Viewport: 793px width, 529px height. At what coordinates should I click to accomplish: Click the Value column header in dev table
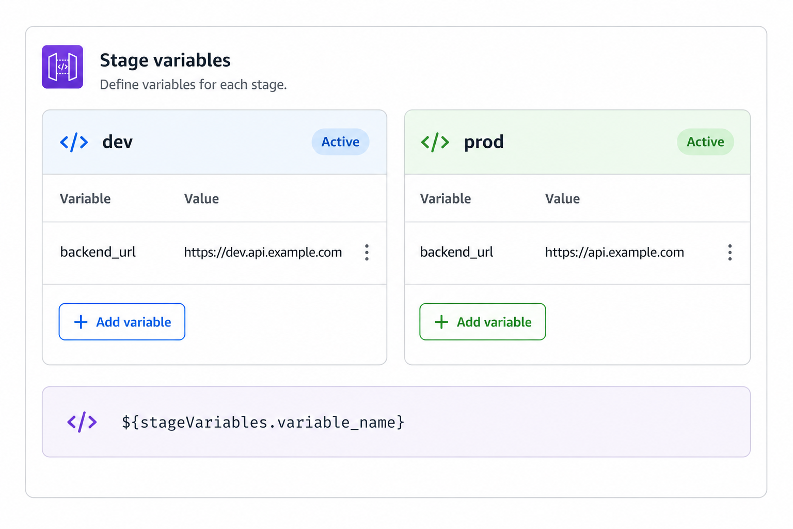click(x=201, y=199)
